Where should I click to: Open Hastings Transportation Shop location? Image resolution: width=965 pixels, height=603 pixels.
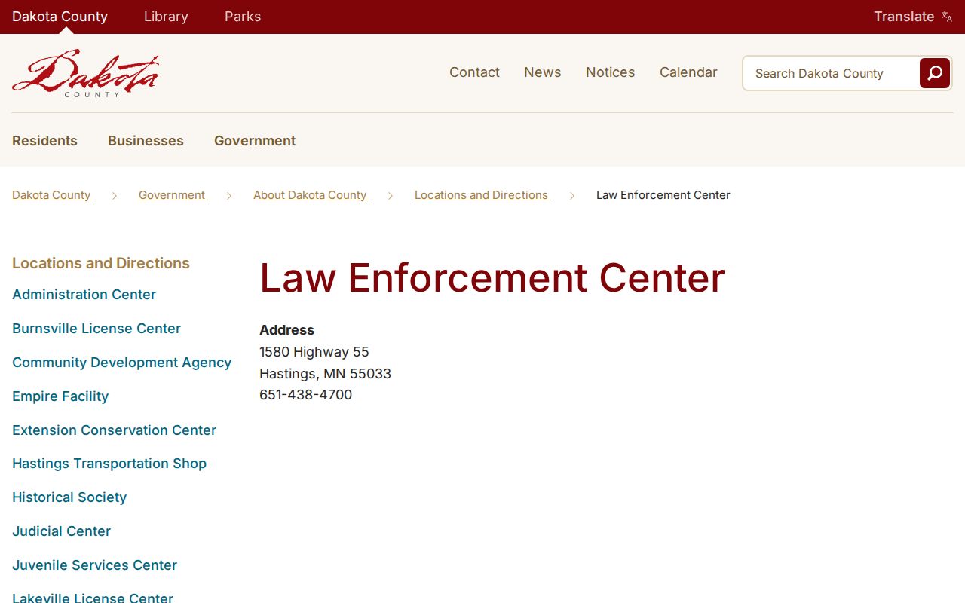click(109, 464)
